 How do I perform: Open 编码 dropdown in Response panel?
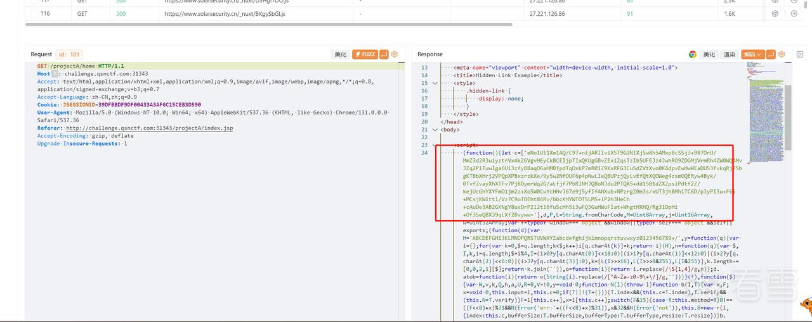(x=753, y=54)
